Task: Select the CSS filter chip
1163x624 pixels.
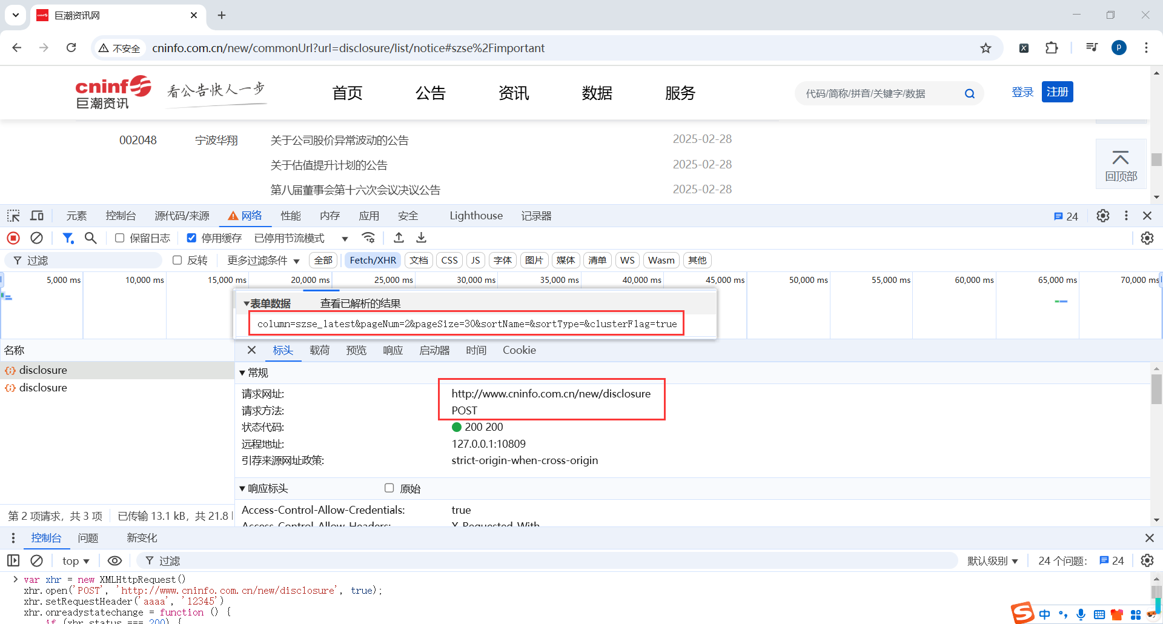Action: [x=449, y=260]
